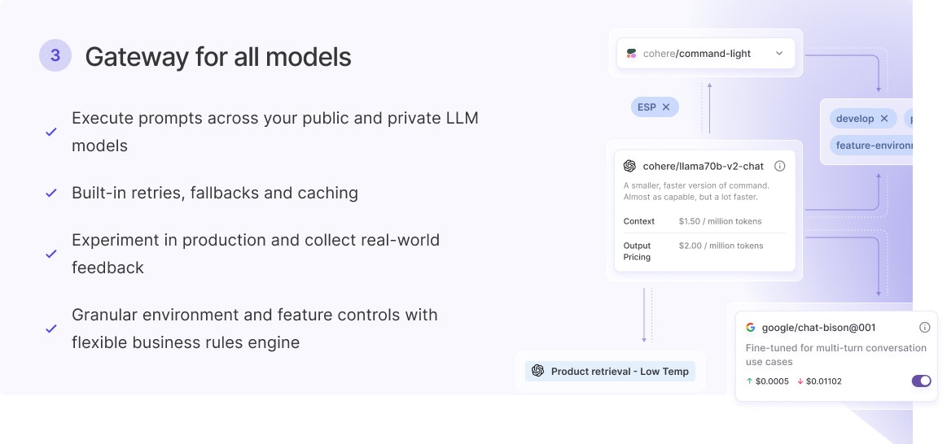Click the Fine-tuned for multi-turn conversation description
This screenshot has width=947, height=444.
coord(836,355)
